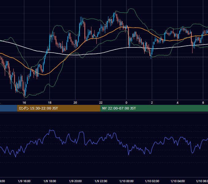This screenshot has width=208, height=184.
Task: Click the hour label 18 on price chart axis
Action: click(x=50, y=103)
